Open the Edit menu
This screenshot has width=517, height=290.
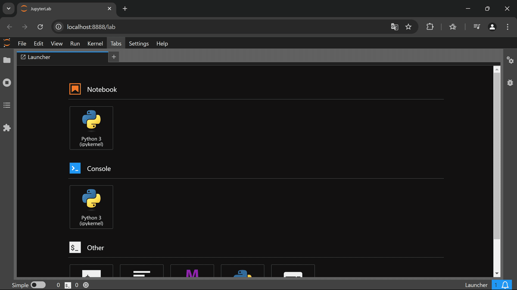[x=38, y=43]
